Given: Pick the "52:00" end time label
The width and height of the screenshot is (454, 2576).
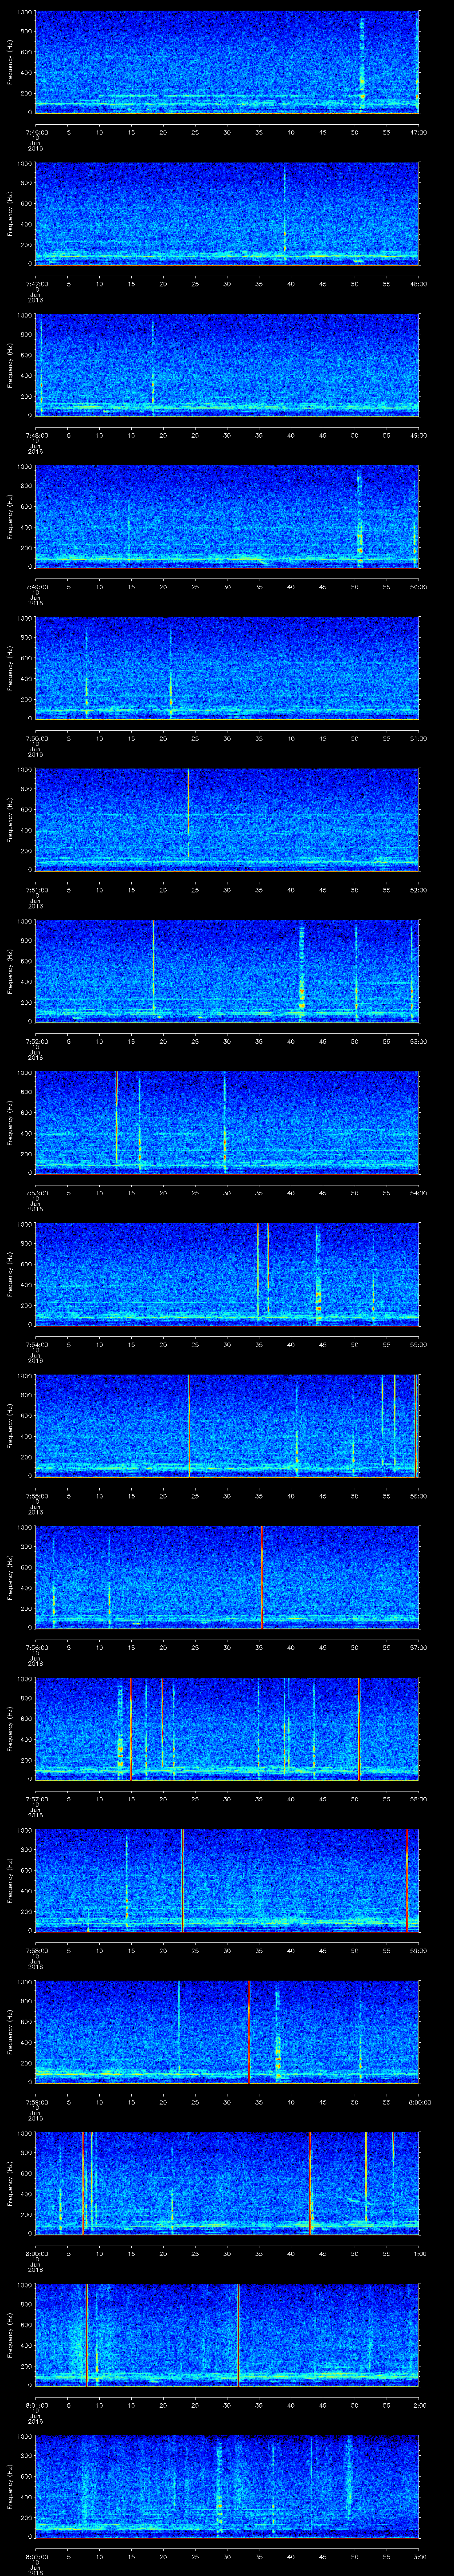Looking at the screenshot, I should point(418,890).
